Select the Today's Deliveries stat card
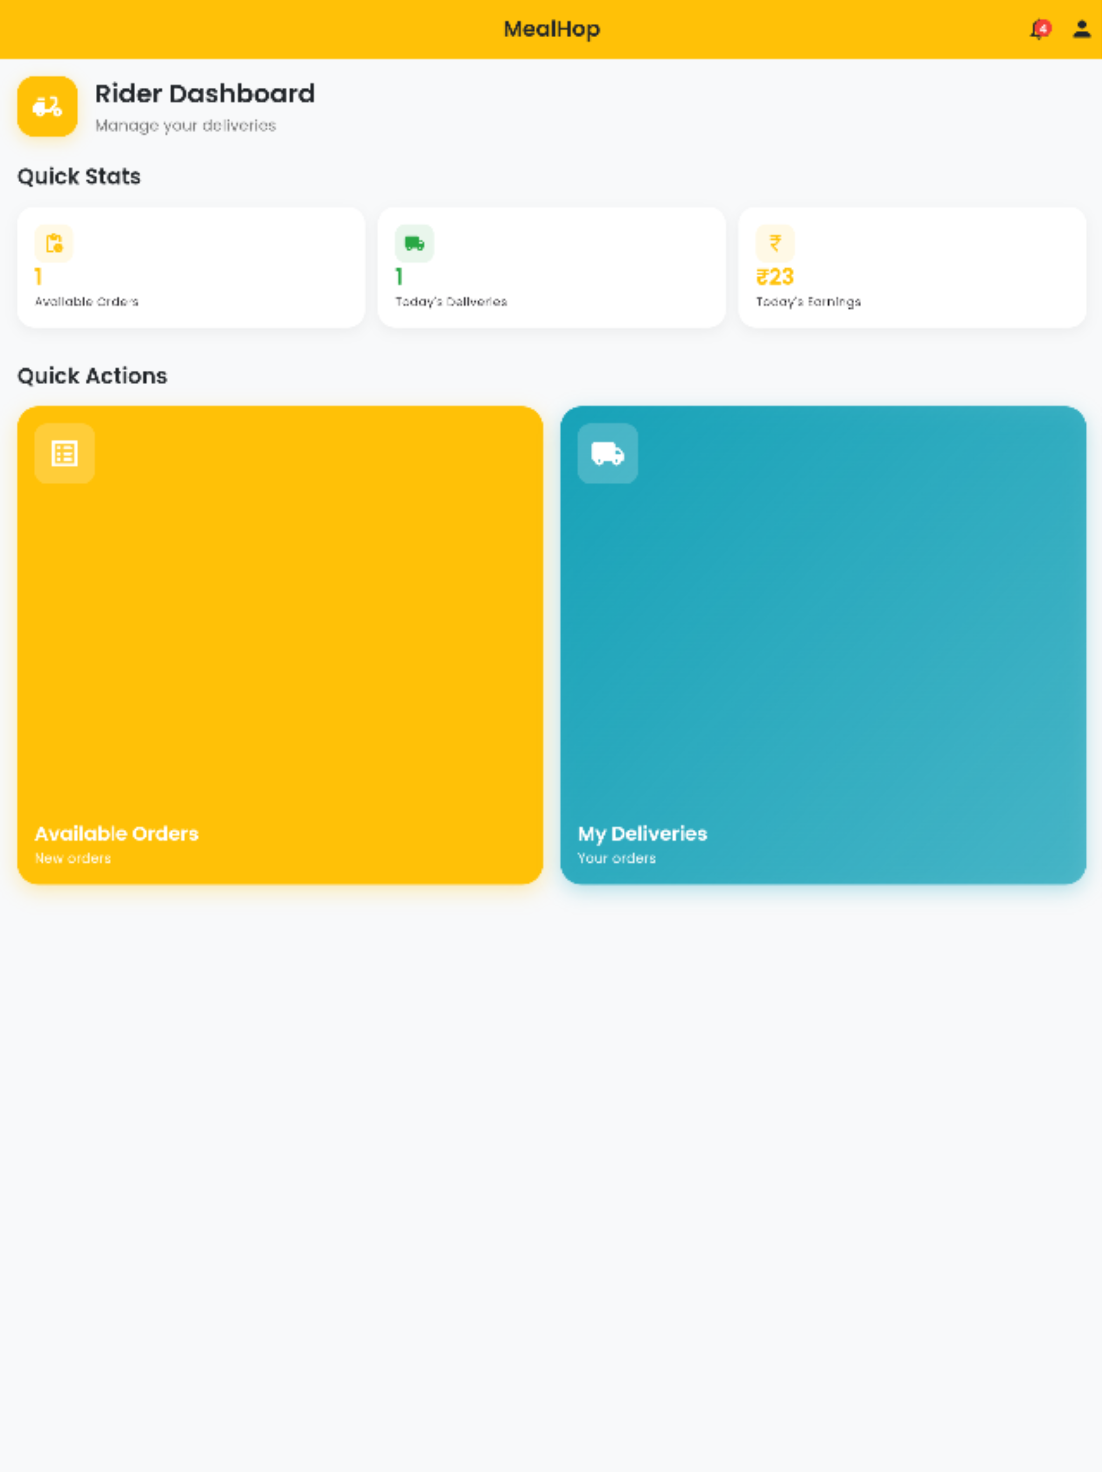This screenshot has width=1103, height=1472. pos(551,268)
